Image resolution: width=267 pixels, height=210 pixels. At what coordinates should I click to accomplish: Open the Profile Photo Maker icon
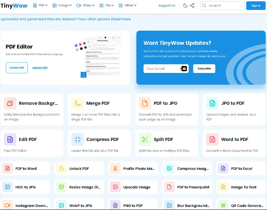pos(115,168)
